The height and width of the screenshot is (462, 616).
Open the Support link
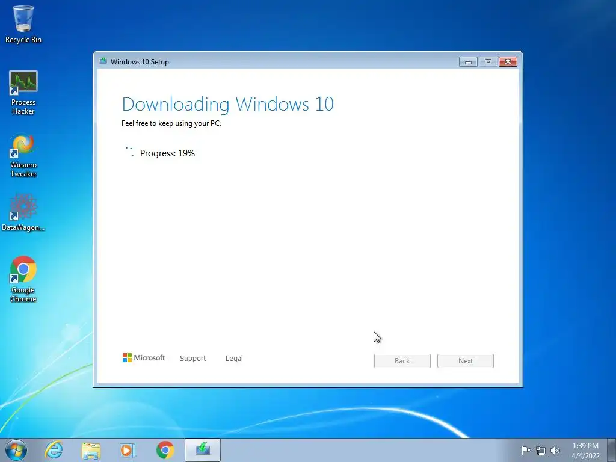click(193, 359)
